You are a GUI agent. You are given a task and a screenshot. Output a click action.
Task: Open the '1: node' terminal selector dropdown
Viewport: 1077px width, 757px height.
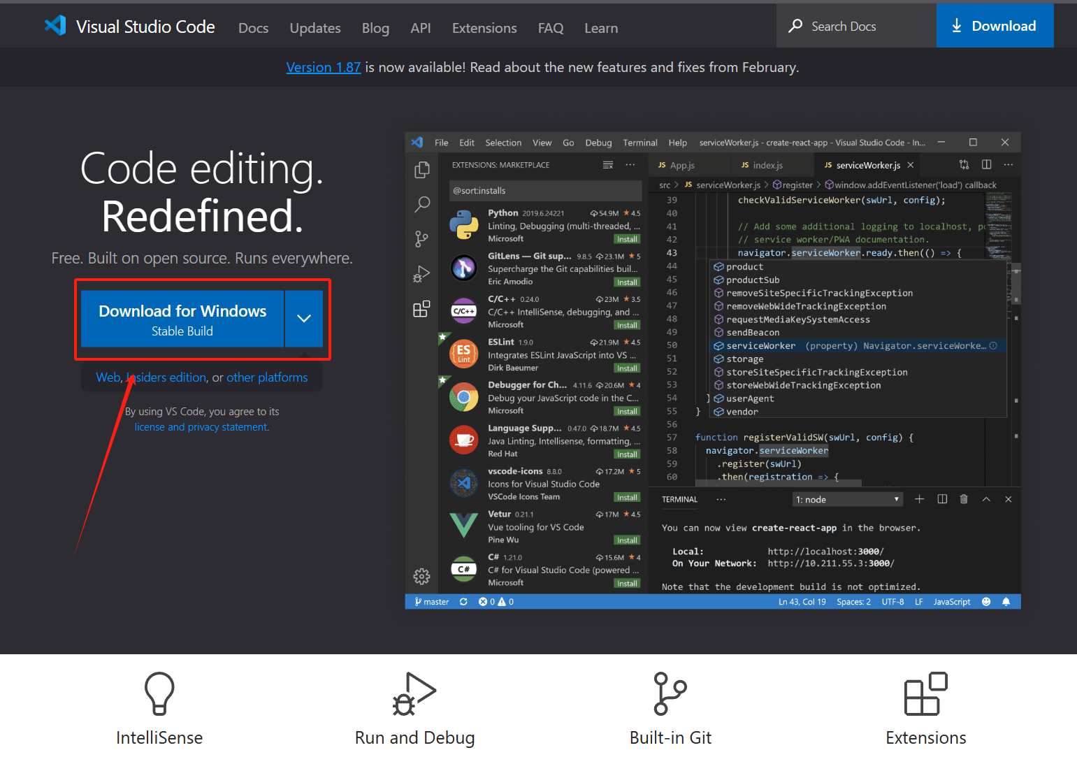click(x=847, y=500)
